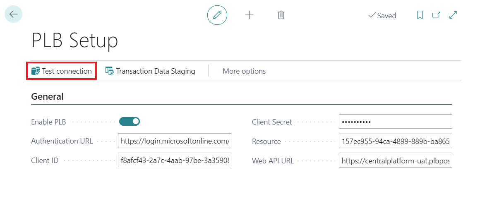492x206 pixels.
Task: Click the PLB Setup page title
Action: [x=74, y=41]
